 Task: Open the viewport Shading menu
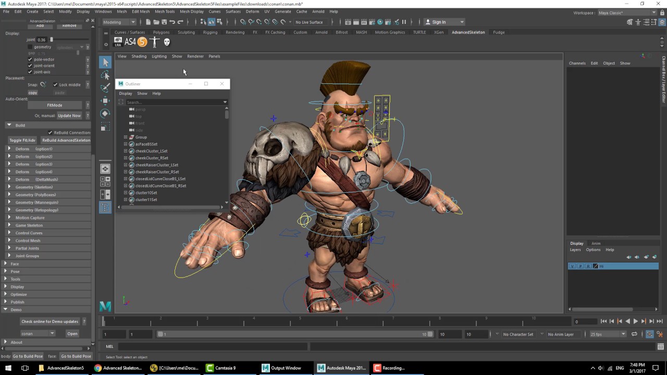139,56
